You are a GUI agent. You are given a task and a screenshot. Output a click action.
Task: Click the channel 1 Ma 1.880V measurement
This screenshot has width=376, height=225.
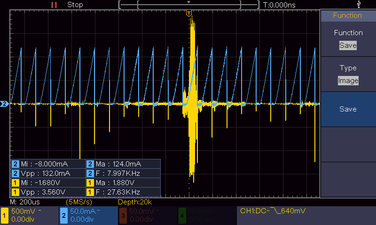point(123,183)
